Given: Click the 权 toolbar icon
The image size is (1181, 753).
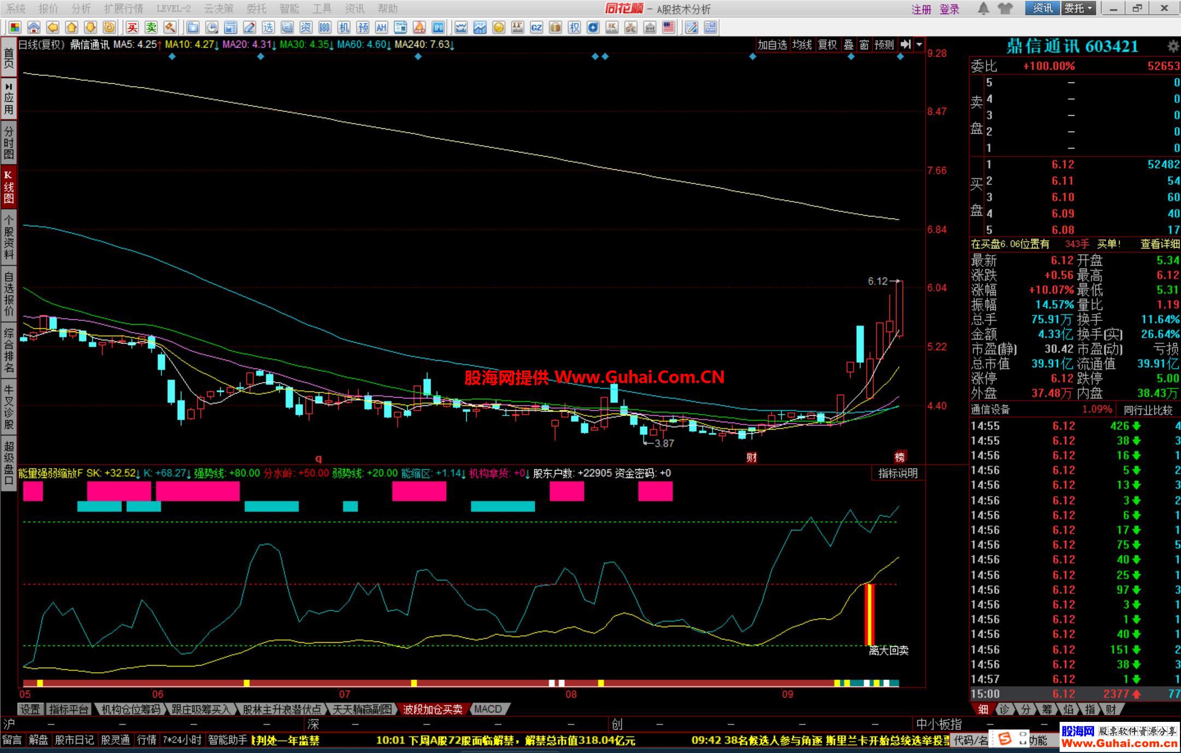Looking at the screenshot, I should point(574,27).
